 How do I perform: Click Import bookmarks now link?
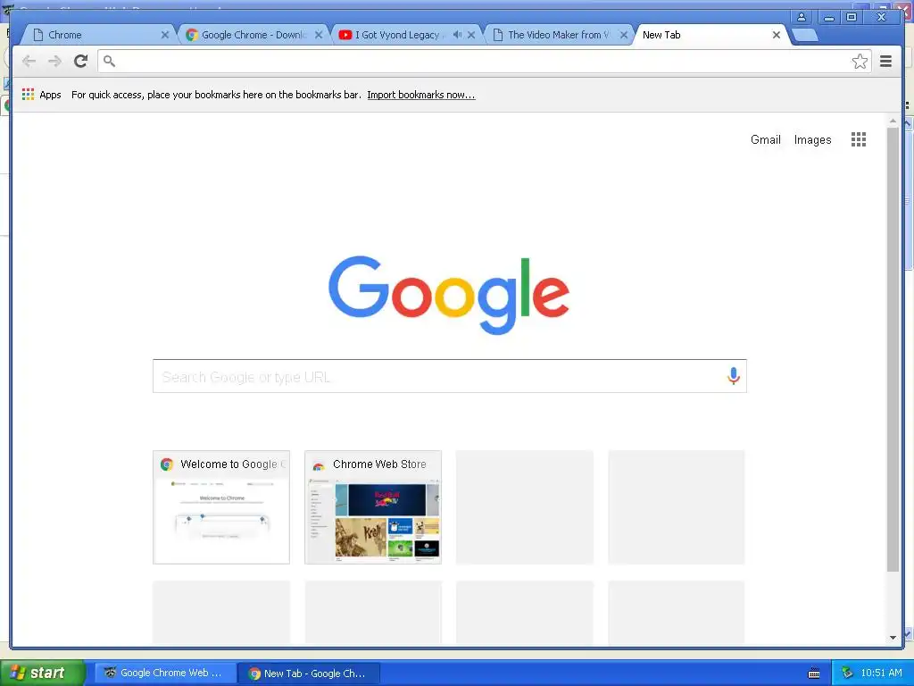(421, 95)
